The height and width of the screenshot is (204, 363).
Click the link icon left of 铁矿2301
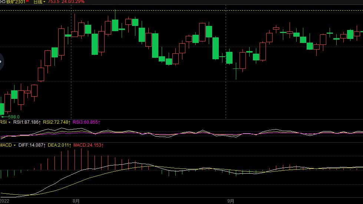(x=3, y=1)
